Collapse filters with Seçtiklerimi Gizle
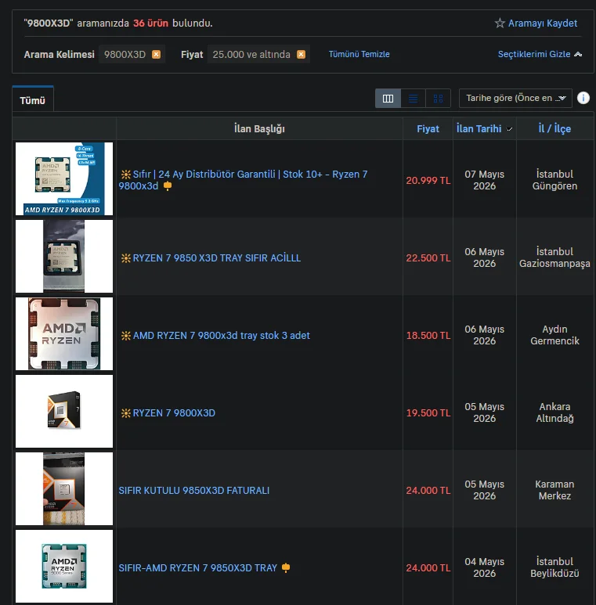The height and width of the screenshot is (605, 596). tap(540, 55)
